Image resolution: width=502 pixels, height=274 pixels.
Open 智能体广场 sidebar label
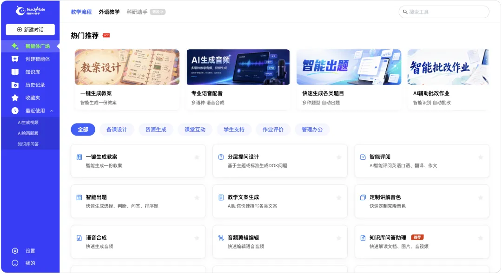(x=38, y=46)
